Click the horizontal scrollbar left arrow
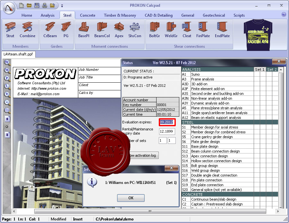 pos(14,211)
